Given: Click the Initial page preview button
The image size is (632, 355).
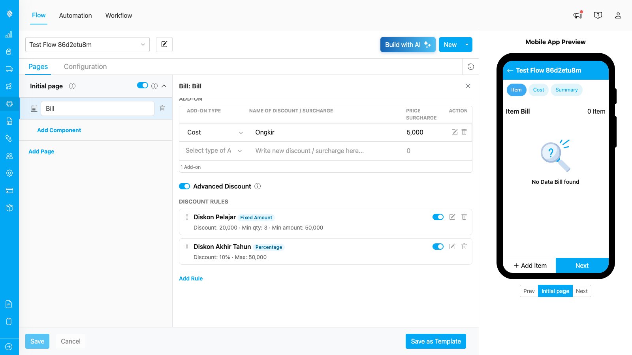Looking at the screenshot, I should tap(555, 291).
